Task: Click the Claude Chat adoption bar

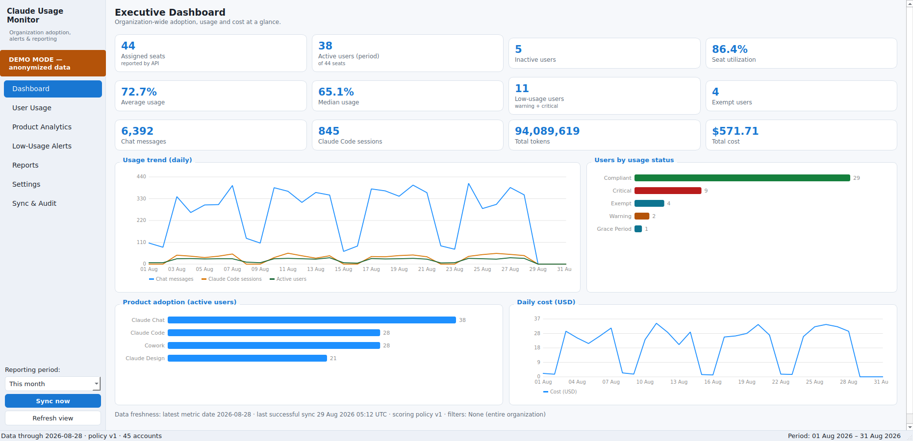Action: 312,320
